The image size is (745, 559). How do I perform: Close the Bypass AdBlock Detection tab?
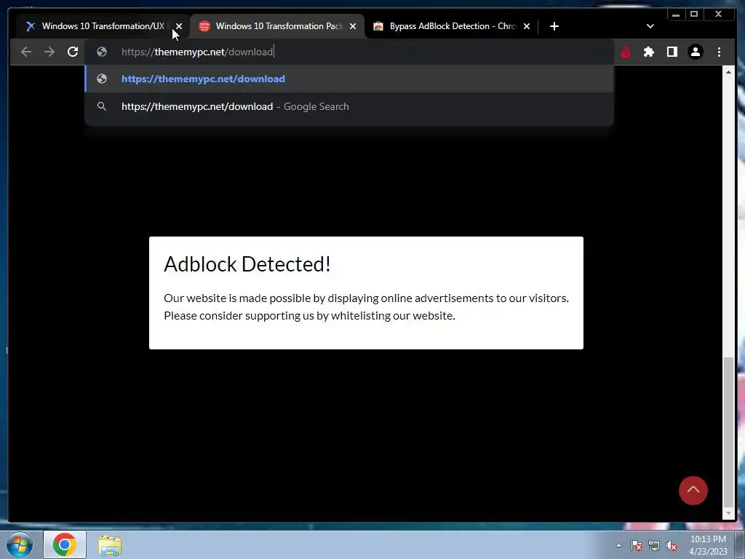pos(527,26)
